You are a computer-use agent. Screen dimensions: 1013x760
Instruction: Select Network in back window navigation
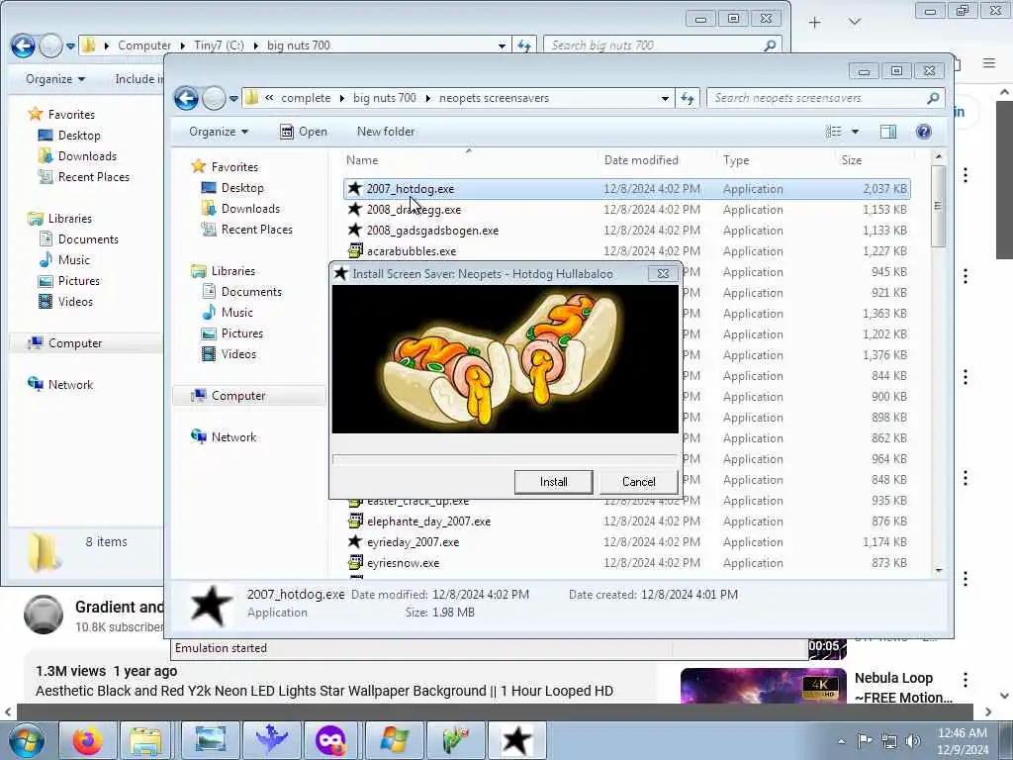click(x=70, y=385)
